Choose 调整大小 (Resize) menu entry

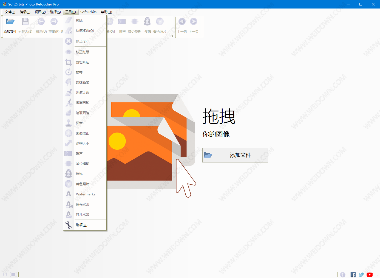pos(85,144)
